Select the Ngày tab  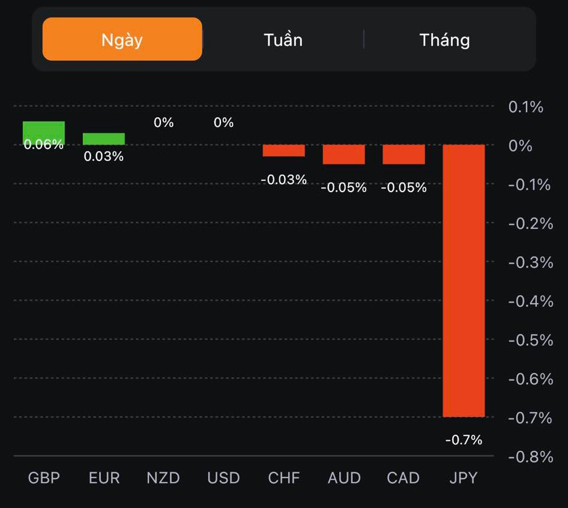click(x=122, y=40)
